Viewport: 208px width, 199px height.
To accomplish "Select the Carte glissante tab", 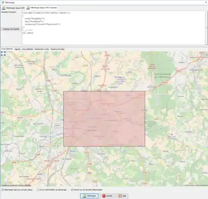I will pyautogui.click(x=7, y=49).
